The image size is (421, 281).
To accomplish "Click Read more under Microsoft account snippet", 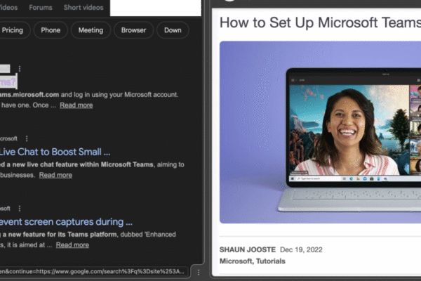I will (x=76, y=105).
